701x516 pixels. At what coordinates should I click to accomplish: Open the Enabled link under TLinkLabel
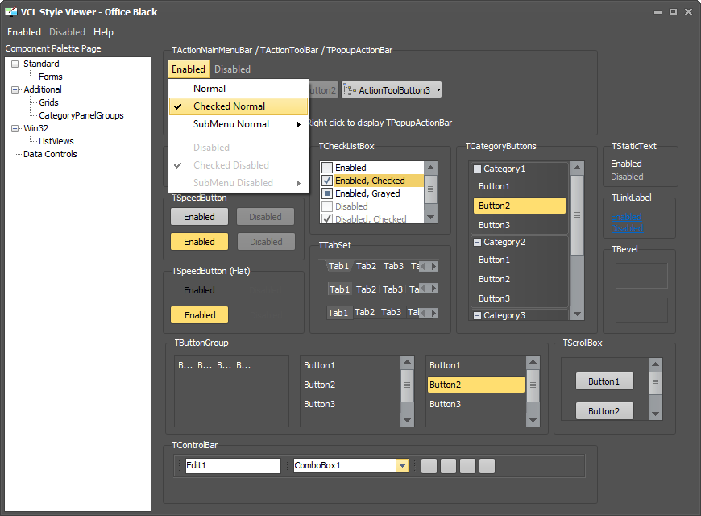point(626,217)
